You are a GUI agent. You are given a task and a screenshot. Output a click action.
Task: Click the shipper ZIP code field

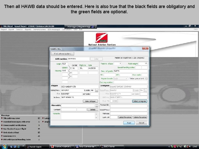pyautogui.click(x=94, y=94)
